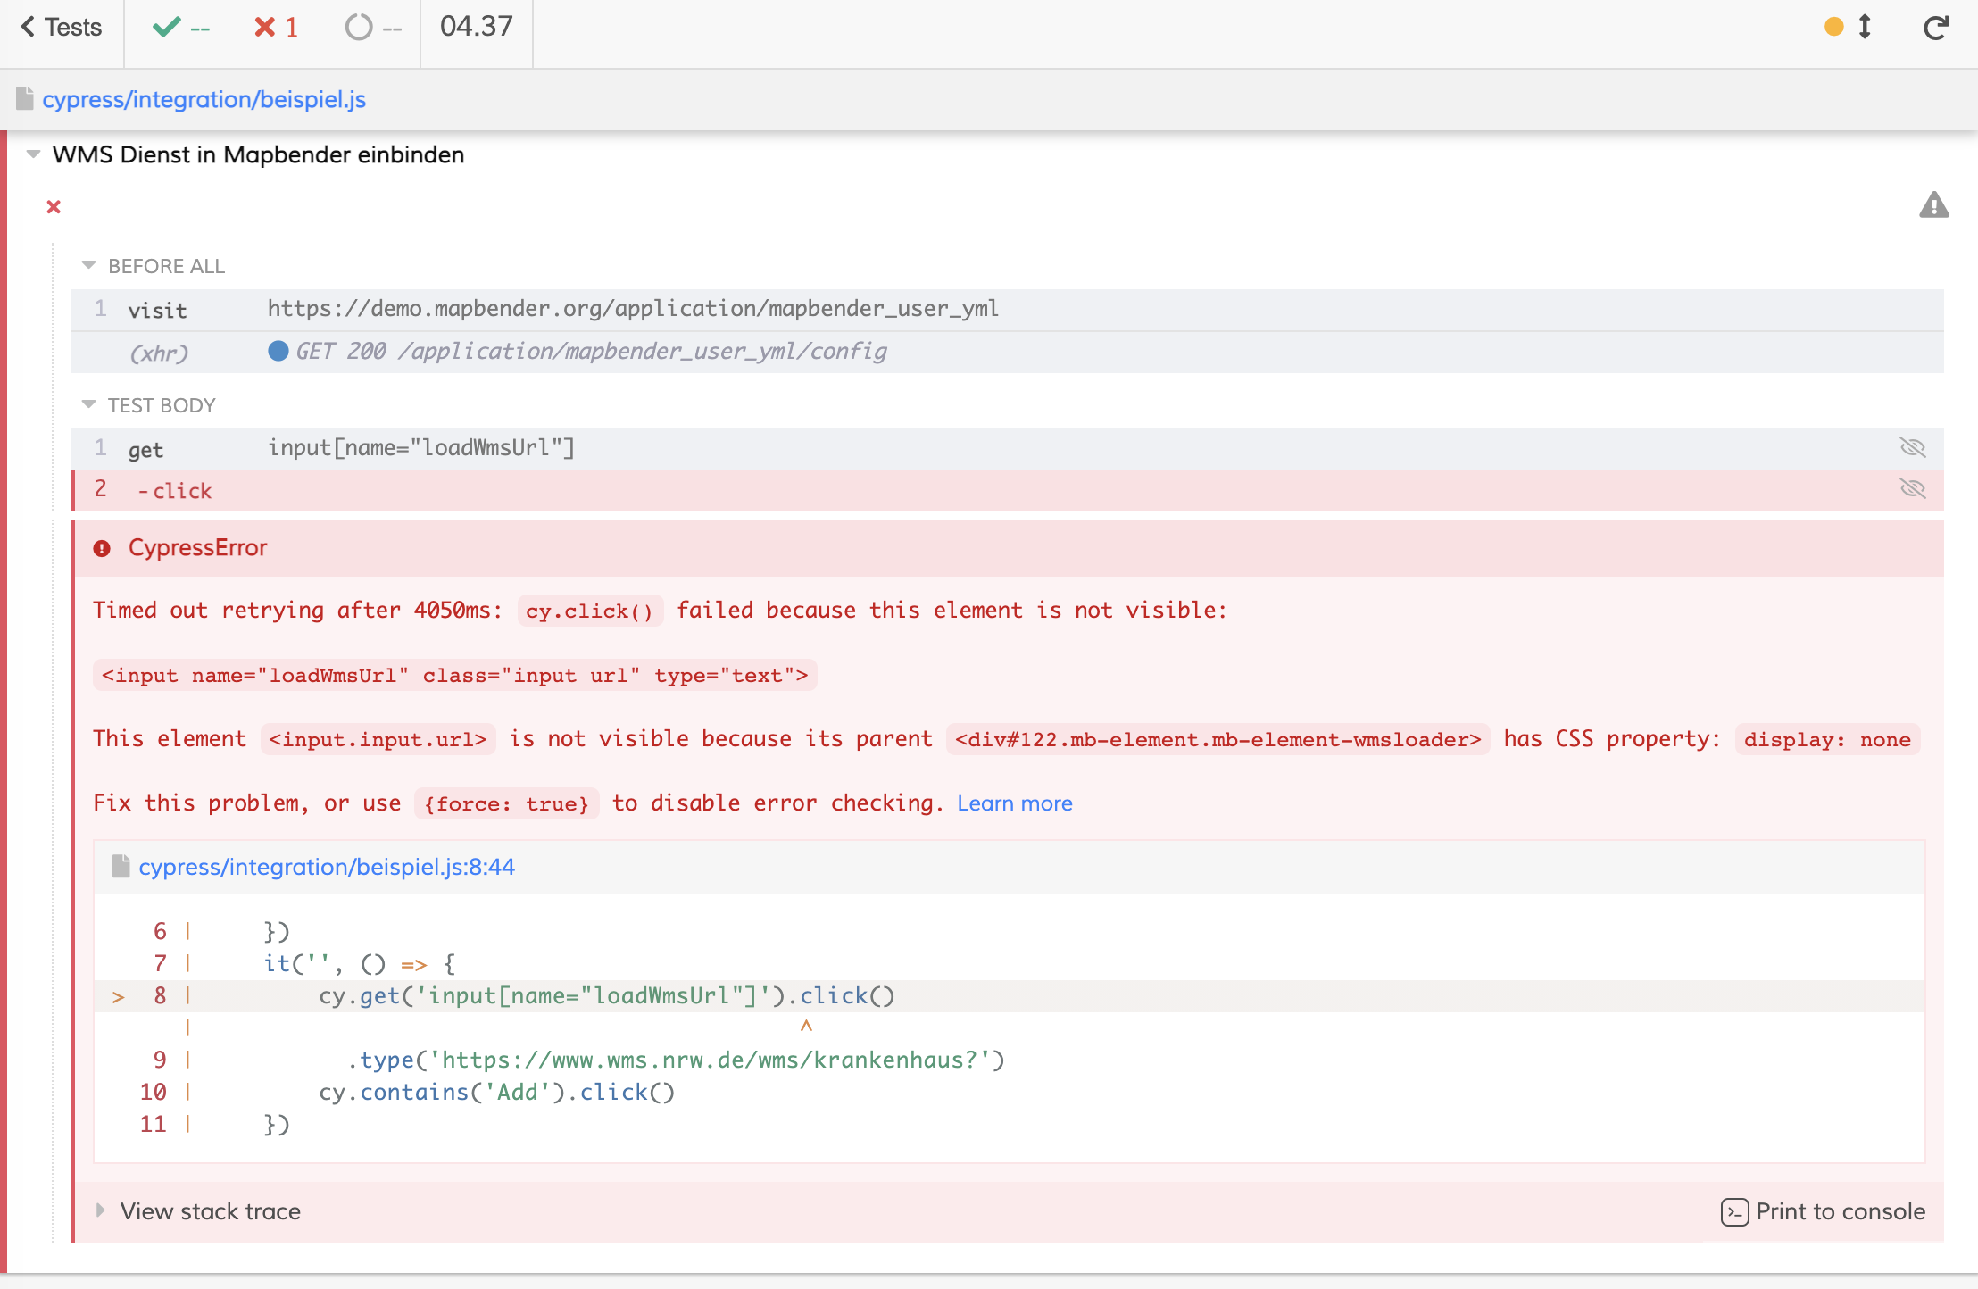The height and width of the screenshot is (1289, 1978).
Task: Click the reload tests circular arrow icon
Action: pyautogui.click(x=1935, y=29)
